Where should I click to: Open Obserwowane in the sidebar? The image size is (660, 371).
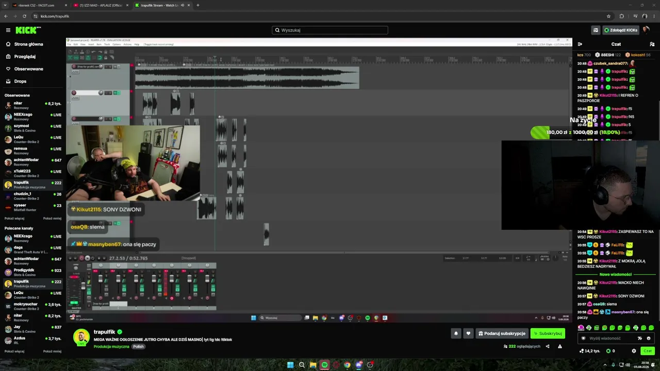click(x=28, y=69)
